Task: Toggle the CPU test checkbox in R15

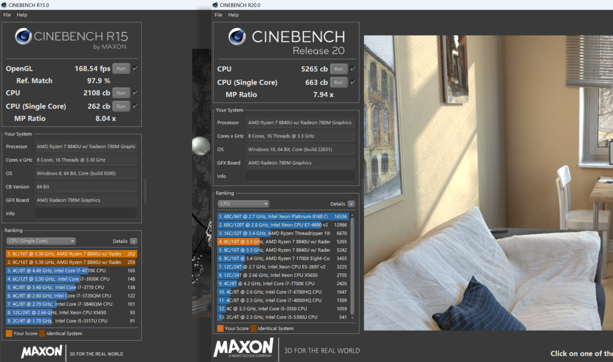Action: click(x=135, y=93)
